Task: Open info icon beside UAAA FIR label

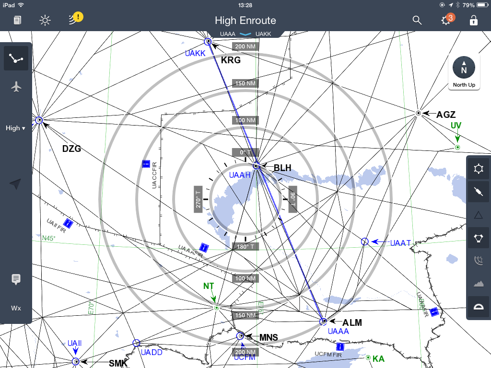Action: (x=204, y=248)
